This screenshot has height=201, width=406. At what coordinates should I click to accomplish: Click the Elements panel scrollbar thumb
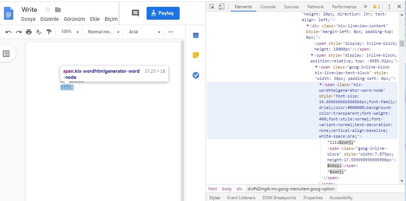[x=402, y=43]
